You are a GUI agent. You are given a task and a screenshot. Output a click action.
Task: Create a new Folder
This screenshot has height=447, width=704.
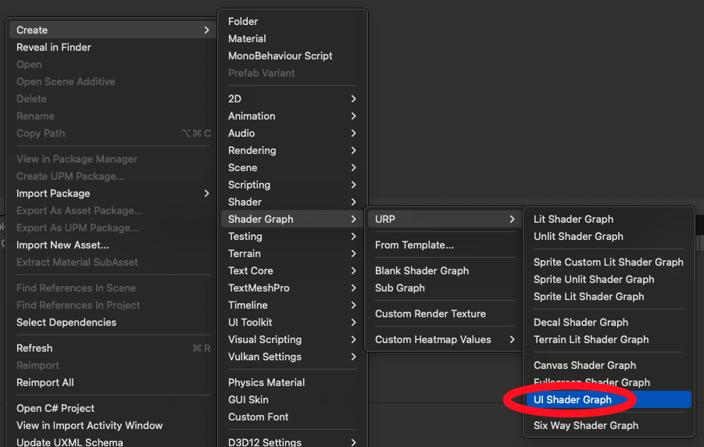point(292,22)
